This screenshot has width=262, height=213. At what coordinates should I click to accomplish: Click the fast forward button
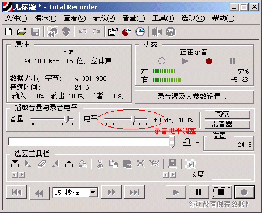111,193
